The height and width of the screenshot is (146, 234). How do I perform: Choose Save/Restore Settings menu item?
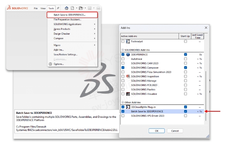click(x=72, y=55)
